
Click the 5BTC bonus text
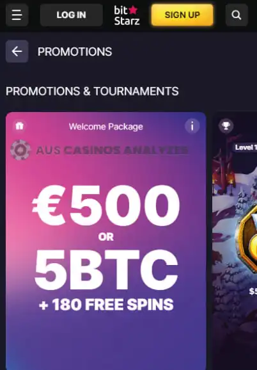[106, 269]
